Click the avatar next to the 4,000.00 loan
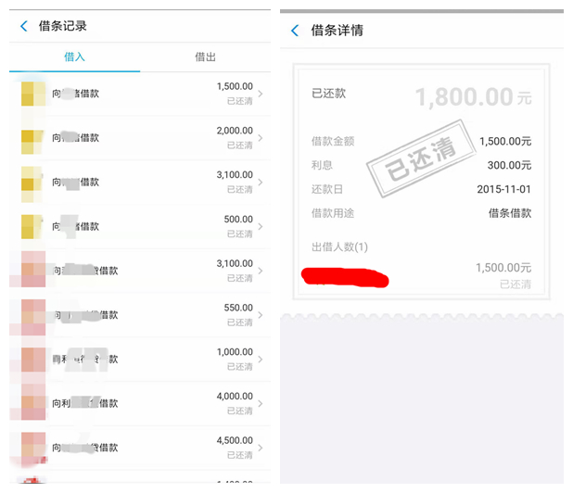 point(33,404)
